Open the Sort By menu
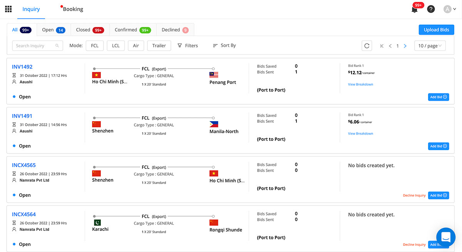The image size is (462, 252). [224, 45]
